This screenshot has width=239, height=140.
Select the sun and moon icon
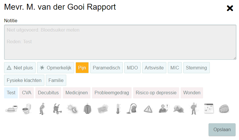pos(72,109)
